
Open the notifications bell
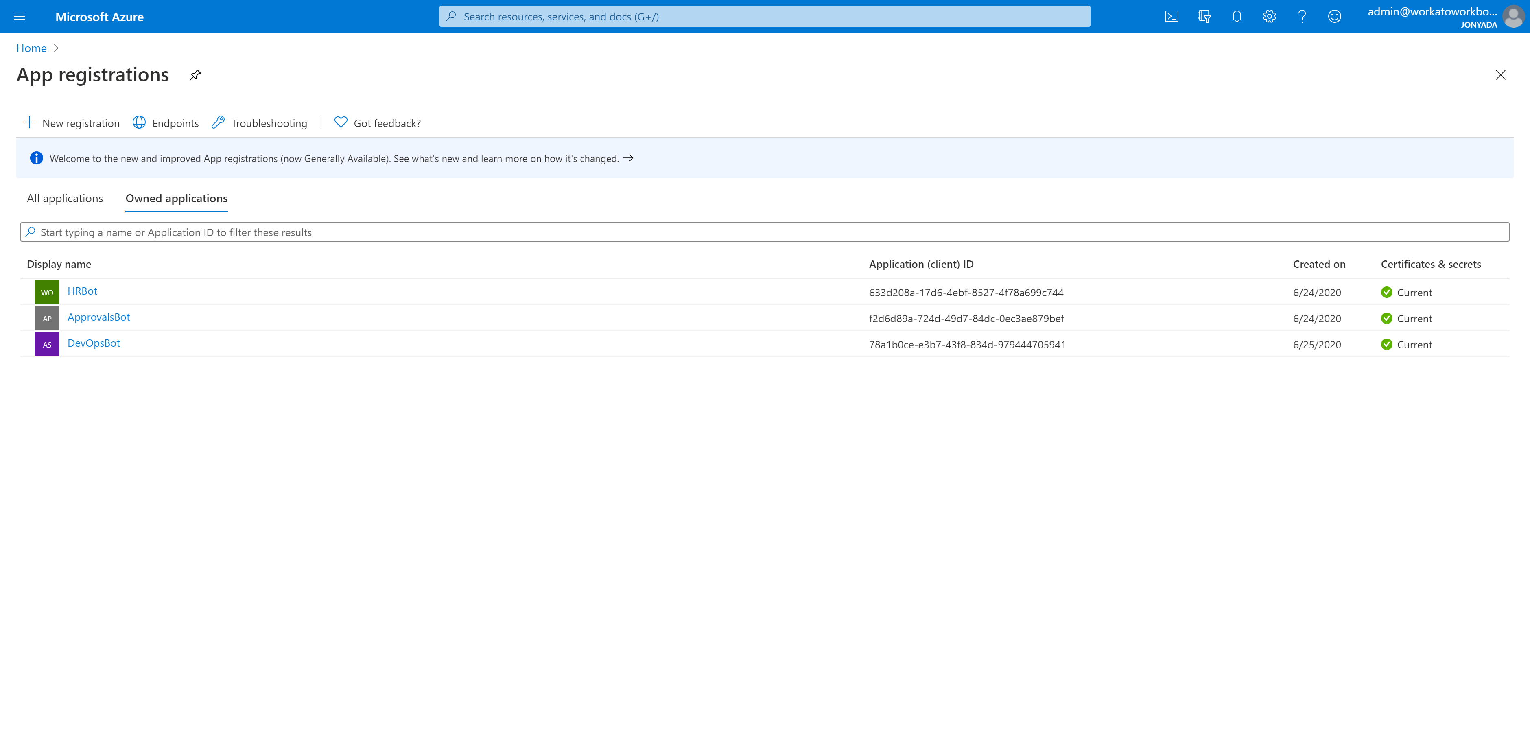pos(1237,17)
